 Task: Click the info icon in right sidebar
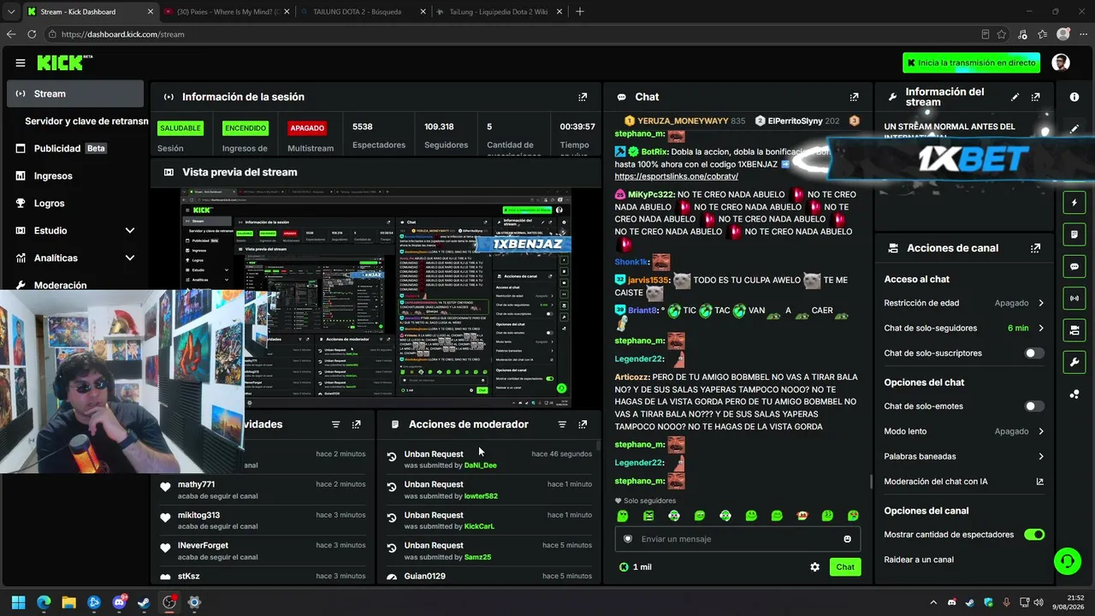[1074, 97]
